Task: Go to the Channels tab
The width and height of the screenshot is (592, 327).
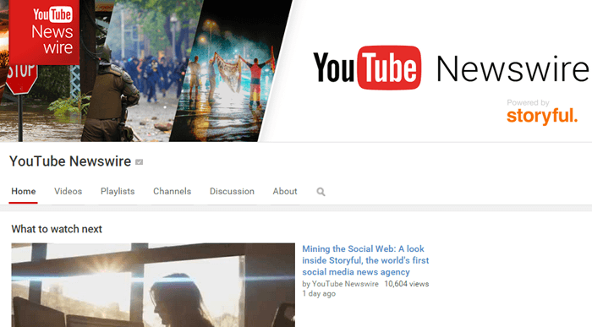Action: [x=173, y=191]
